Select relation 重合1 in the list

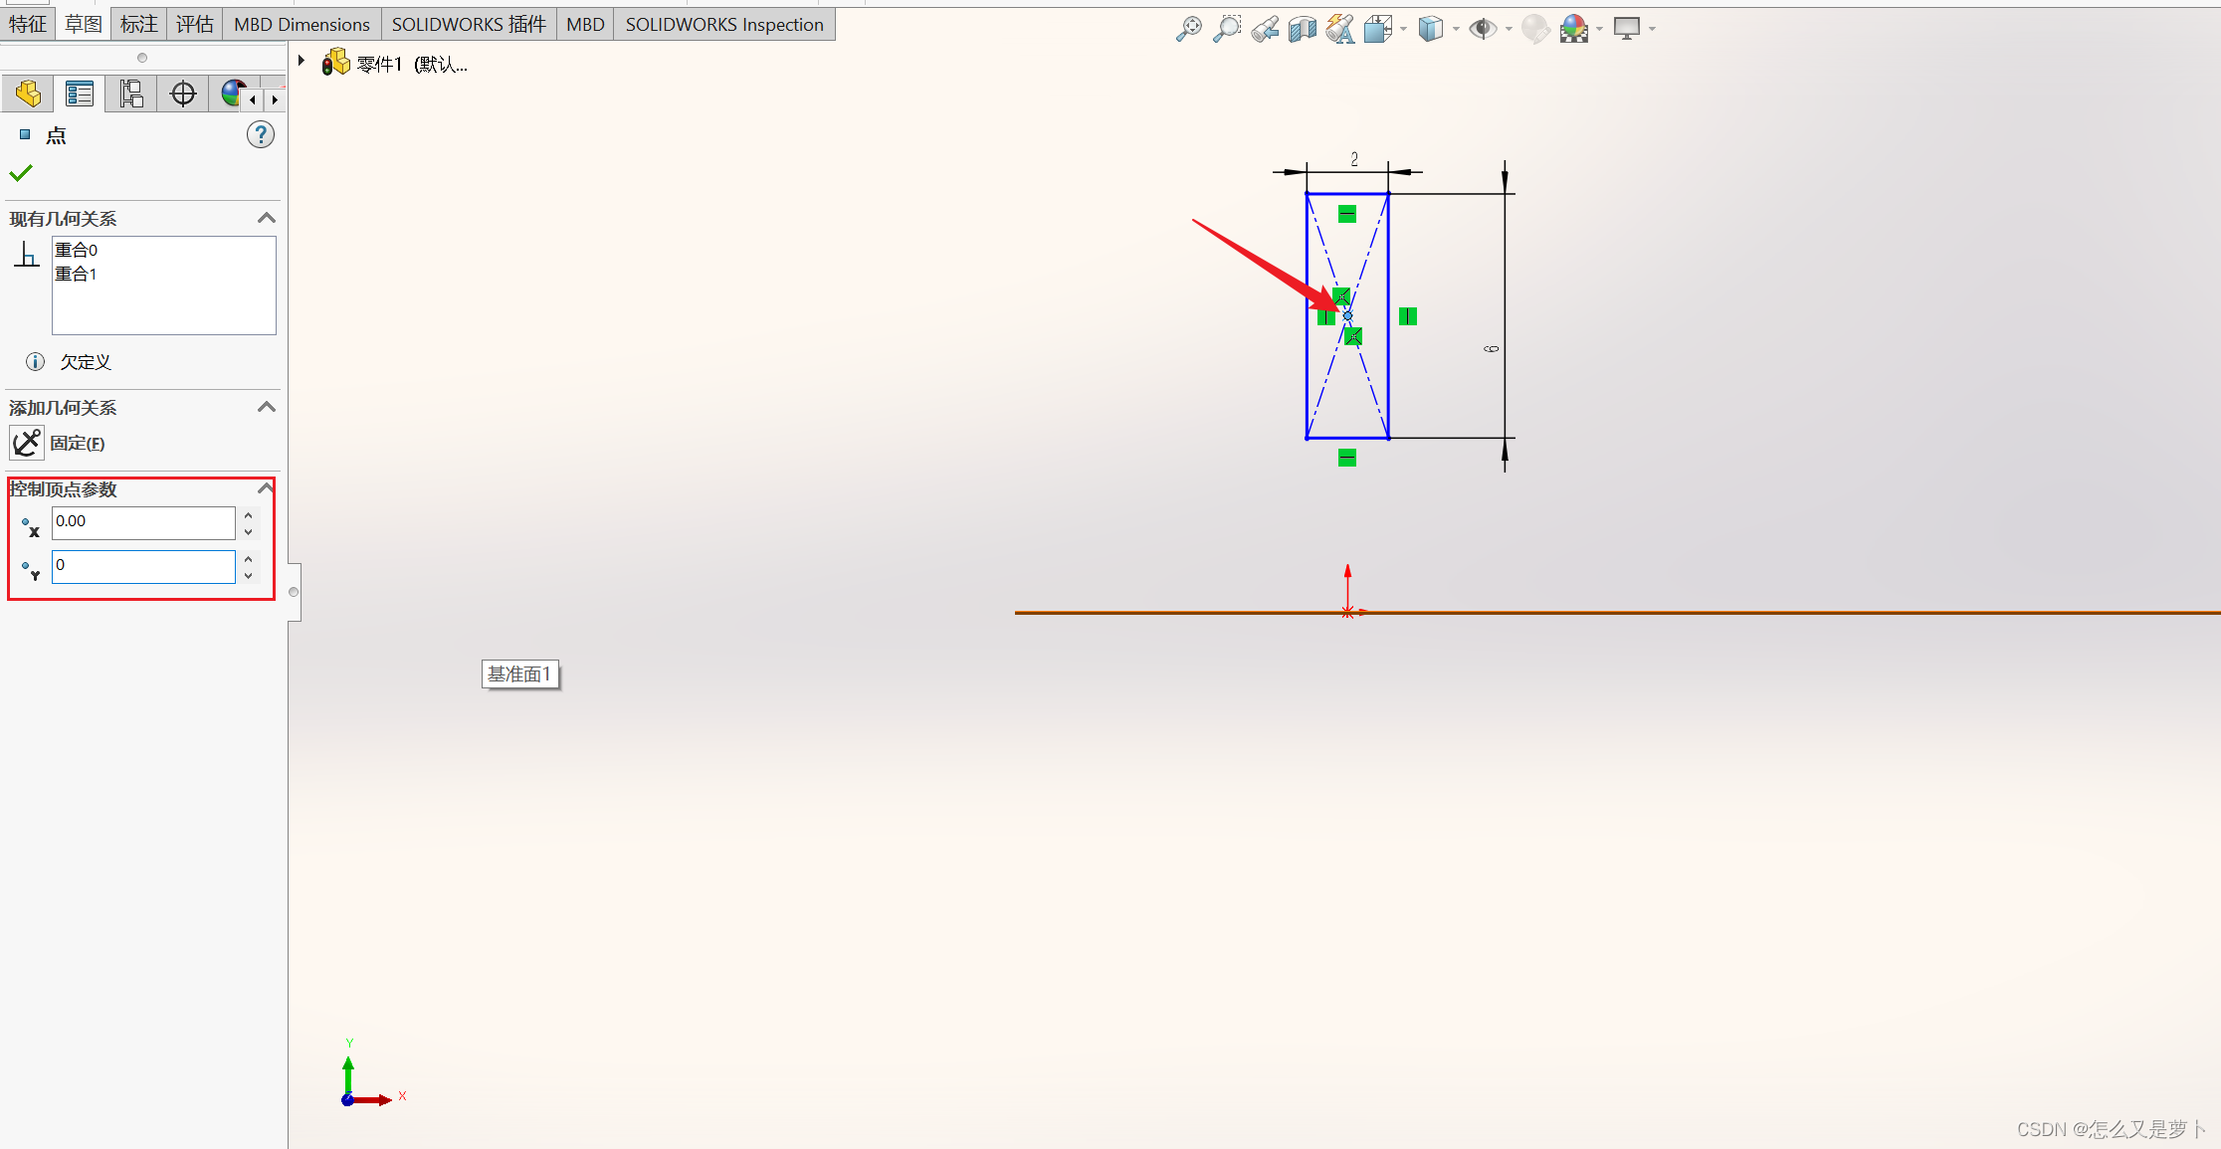[x=77, y=274]
